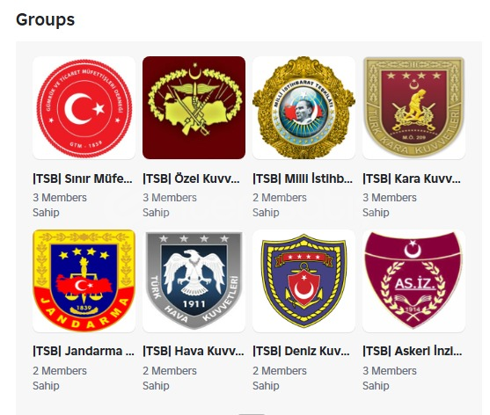This screenshot has width=490, height=415.
Task: Open the |TSB| Sınır Müfe... group title
Action: coord(83,178)
